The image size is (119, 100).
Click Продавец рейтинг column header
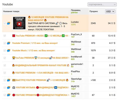coord(76,11)
